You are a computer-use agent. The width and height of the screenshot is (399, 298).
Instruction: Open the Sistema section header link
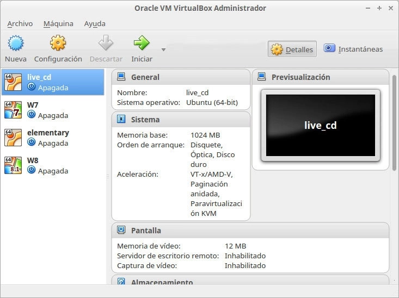[x=145, y=120]
